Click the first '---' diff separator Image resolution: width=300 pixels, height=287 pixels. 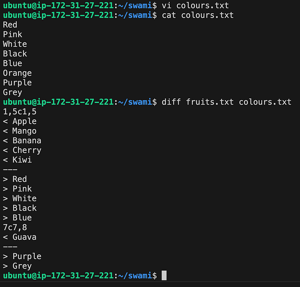(10, 169)
